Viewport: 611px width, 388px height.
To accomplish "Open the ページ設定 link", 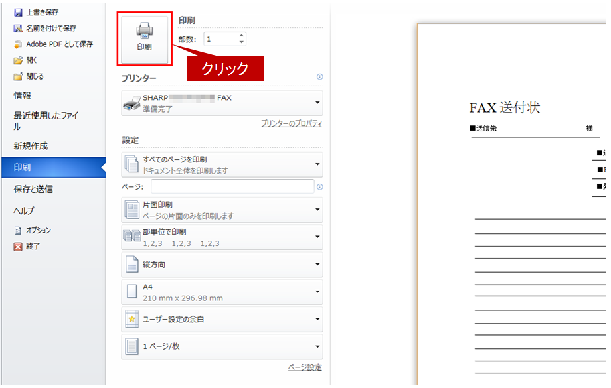I will (305, 367).
